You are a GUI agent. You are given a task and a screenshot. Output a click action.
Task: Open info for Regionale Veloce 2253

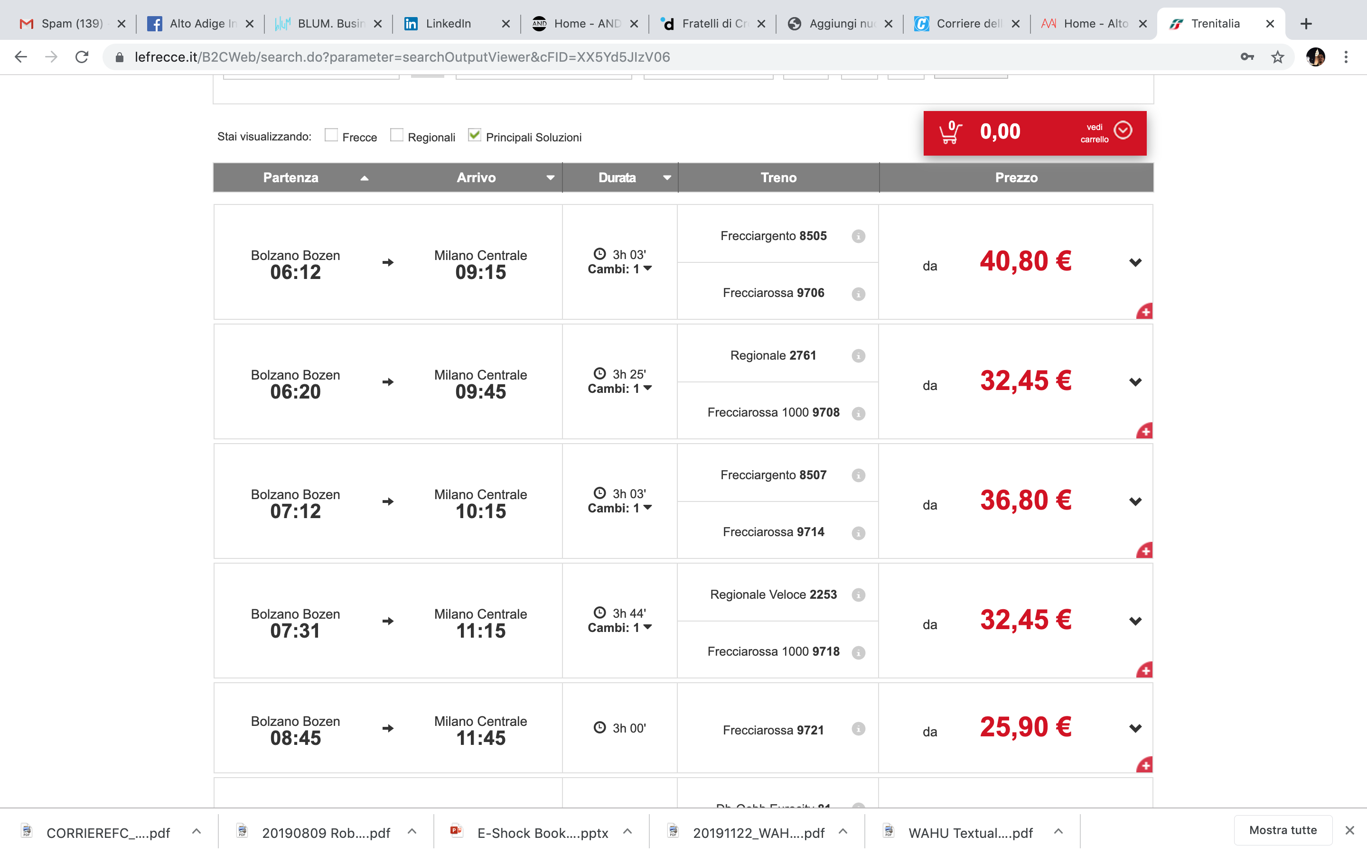858,595
